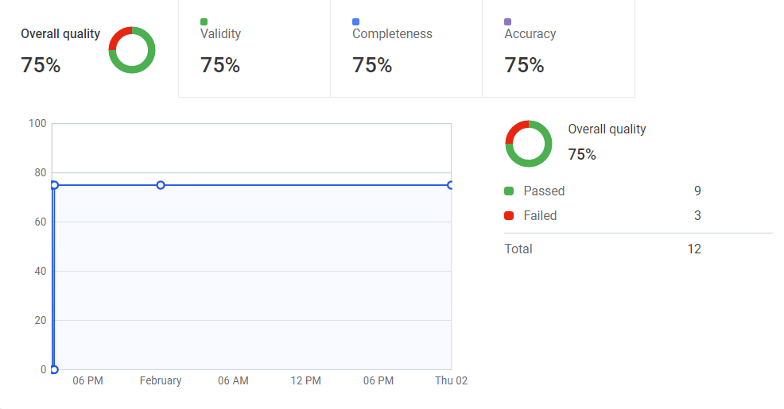Click the Passed legend label
This screenshot has height=409, width=784.
(544, 191)
